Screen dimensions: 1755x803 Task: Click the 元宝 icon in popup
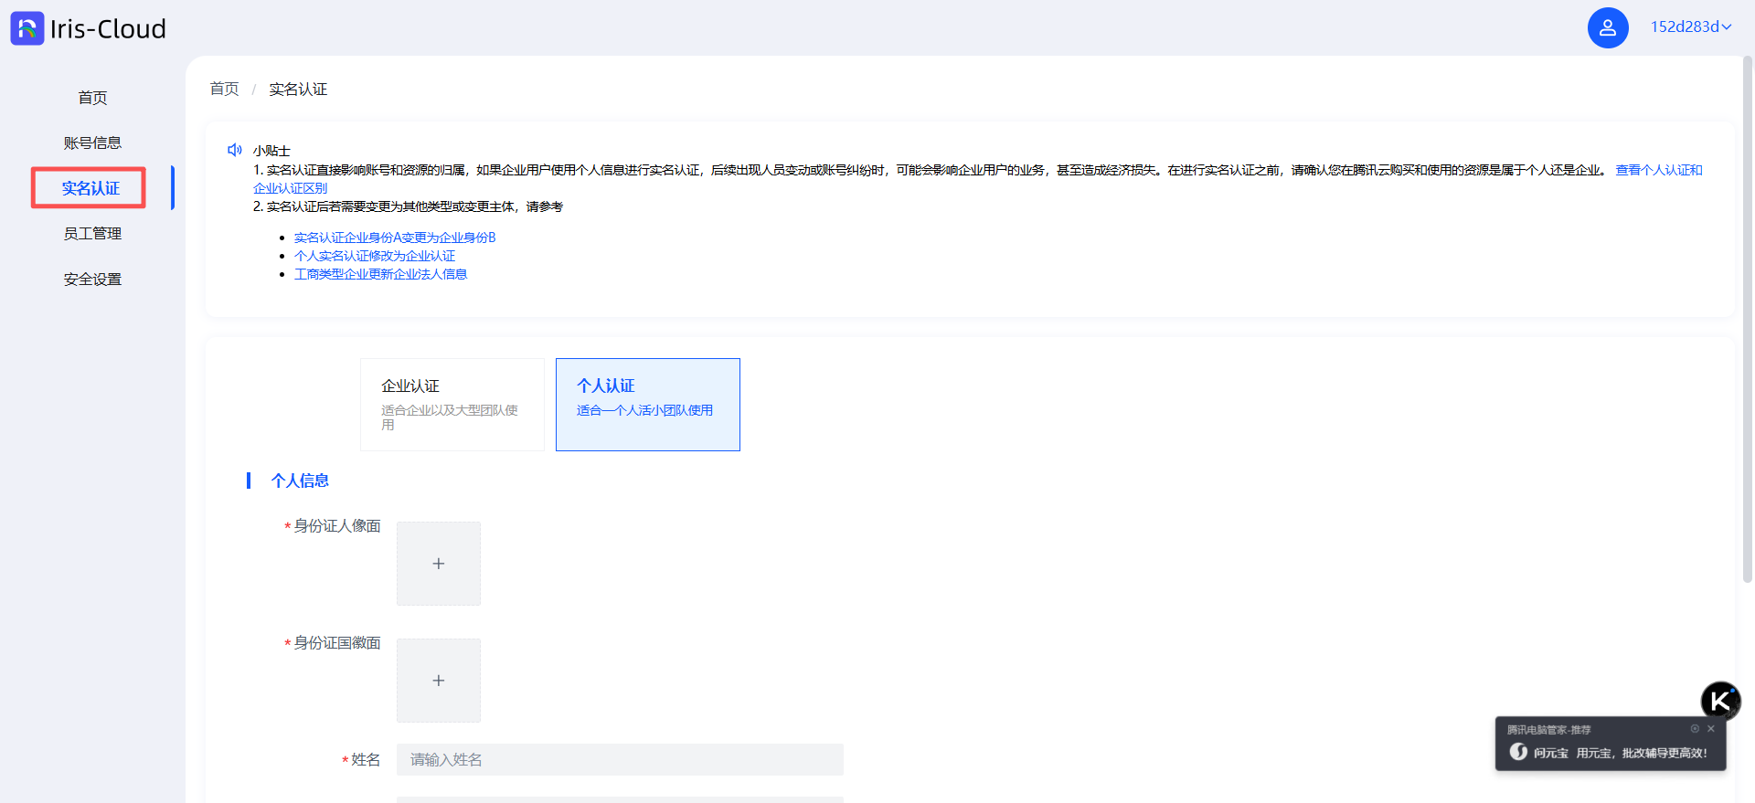(1518, 752)
